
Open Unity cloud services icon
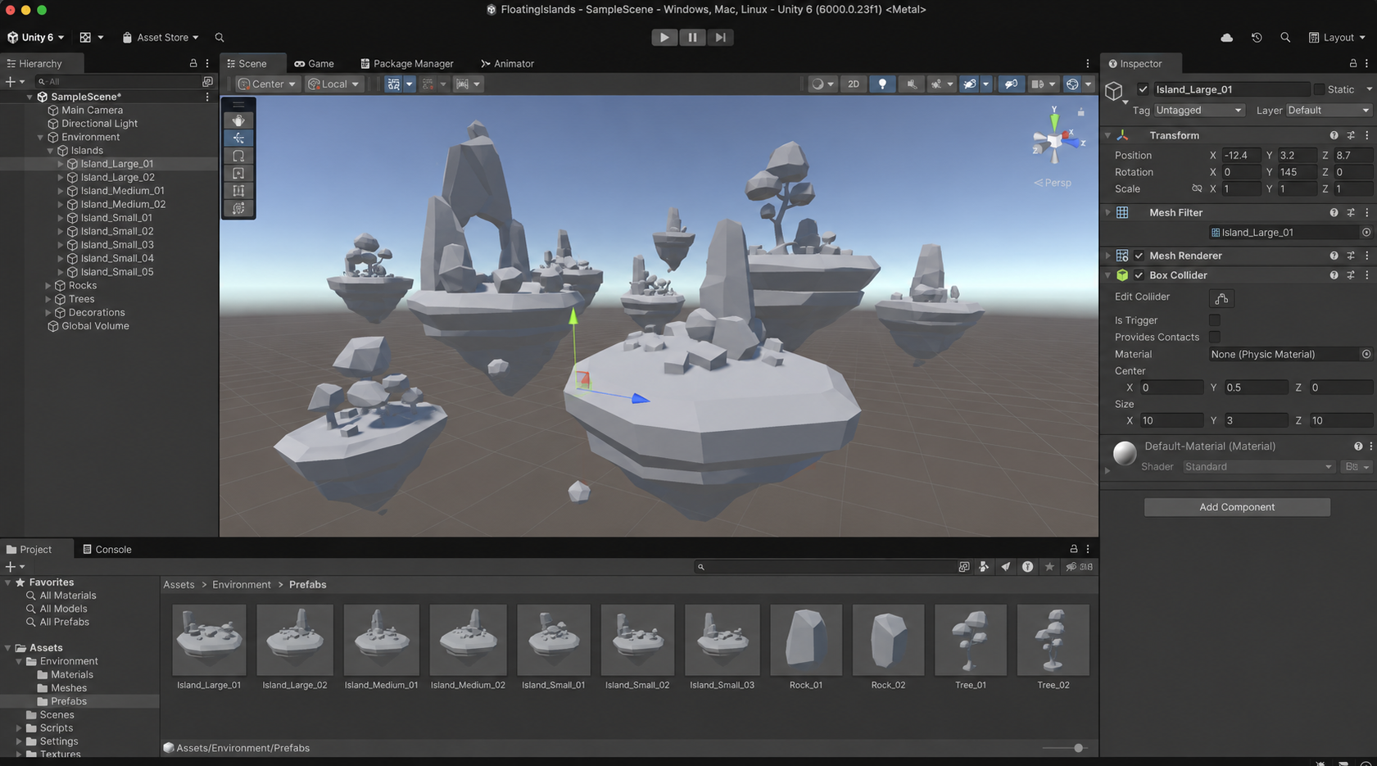point(1226,38)
